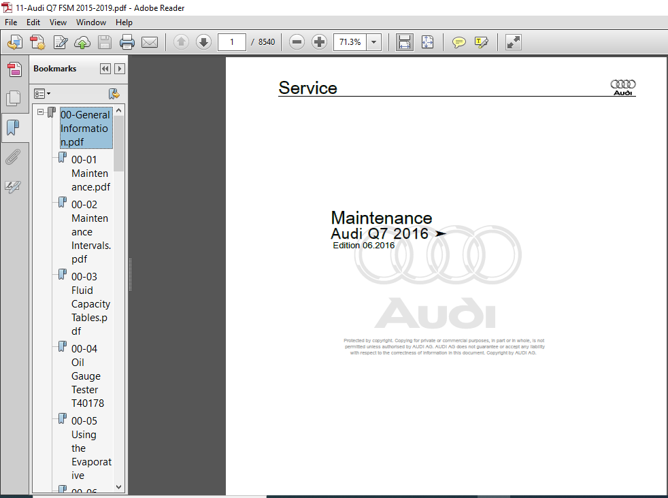This screenshot has height=498, width=668.
Task: Click the bookmark icon beside 00-04 Oil Gauge
Action: (x=62, y=346)
